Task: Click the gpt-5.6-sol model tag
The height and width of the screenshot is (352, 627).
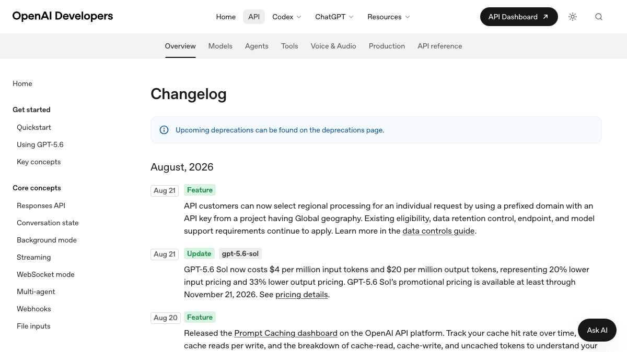Action: (x=240, y=253)
